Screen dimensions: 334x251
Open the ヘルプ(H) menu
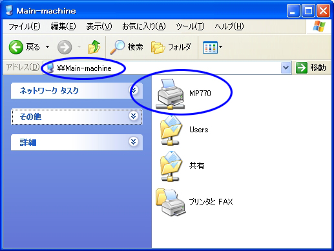(229, 26)
